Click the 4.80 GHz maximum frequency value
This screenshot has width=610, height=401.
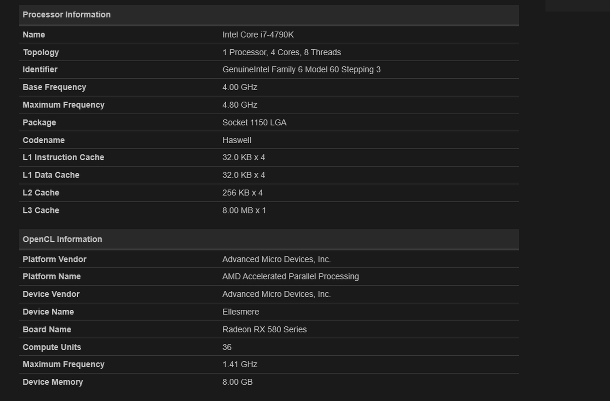pyautogui.click(x=240, y=105)
